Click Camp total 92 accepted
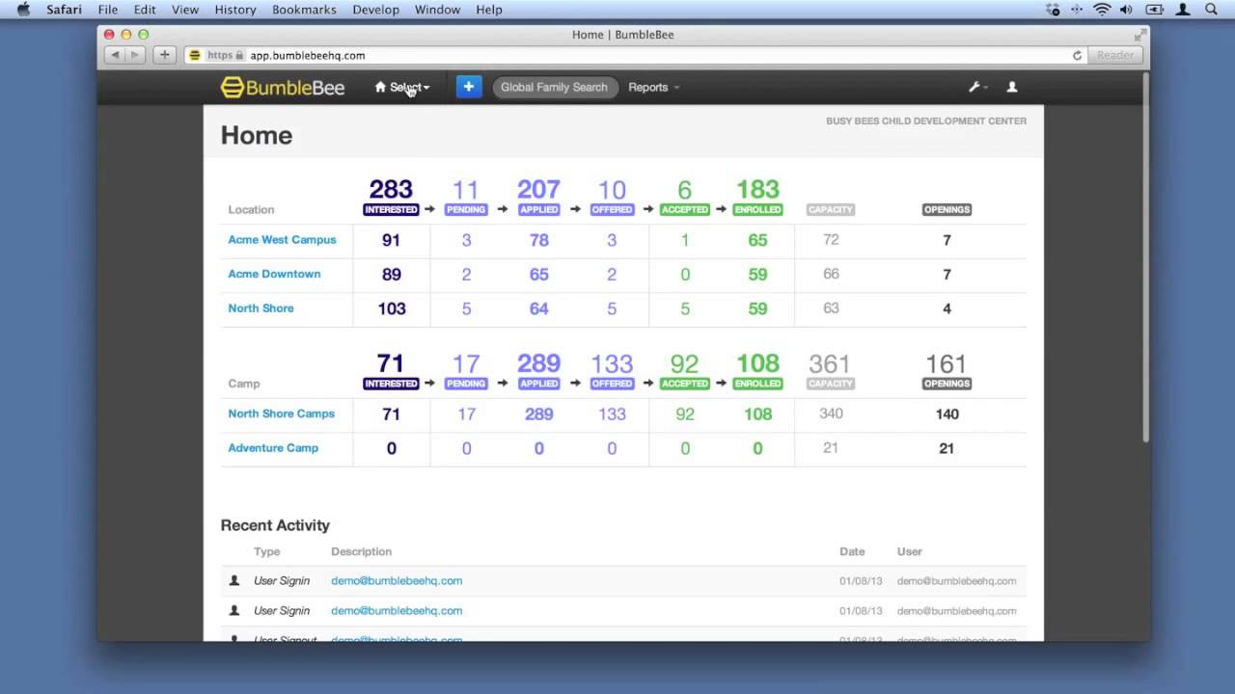 click(684, 364)
